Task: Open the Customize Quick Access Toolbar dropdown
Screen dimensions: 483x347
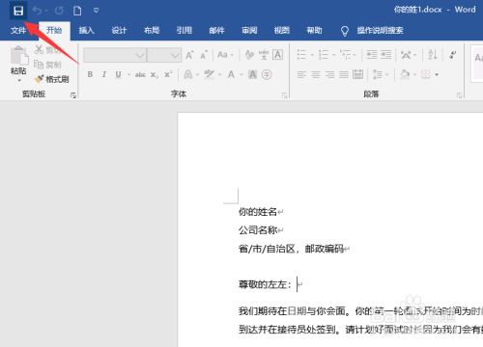Action: 96,11
